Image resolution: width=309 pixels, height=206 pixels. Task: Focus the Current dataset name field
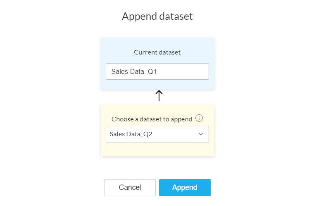157,71
